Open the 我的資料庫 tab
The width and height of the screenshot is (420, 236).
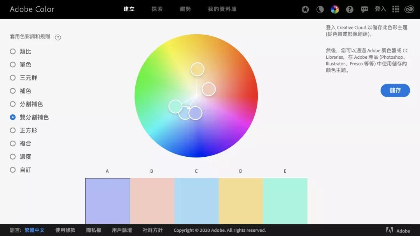(222, 9)
